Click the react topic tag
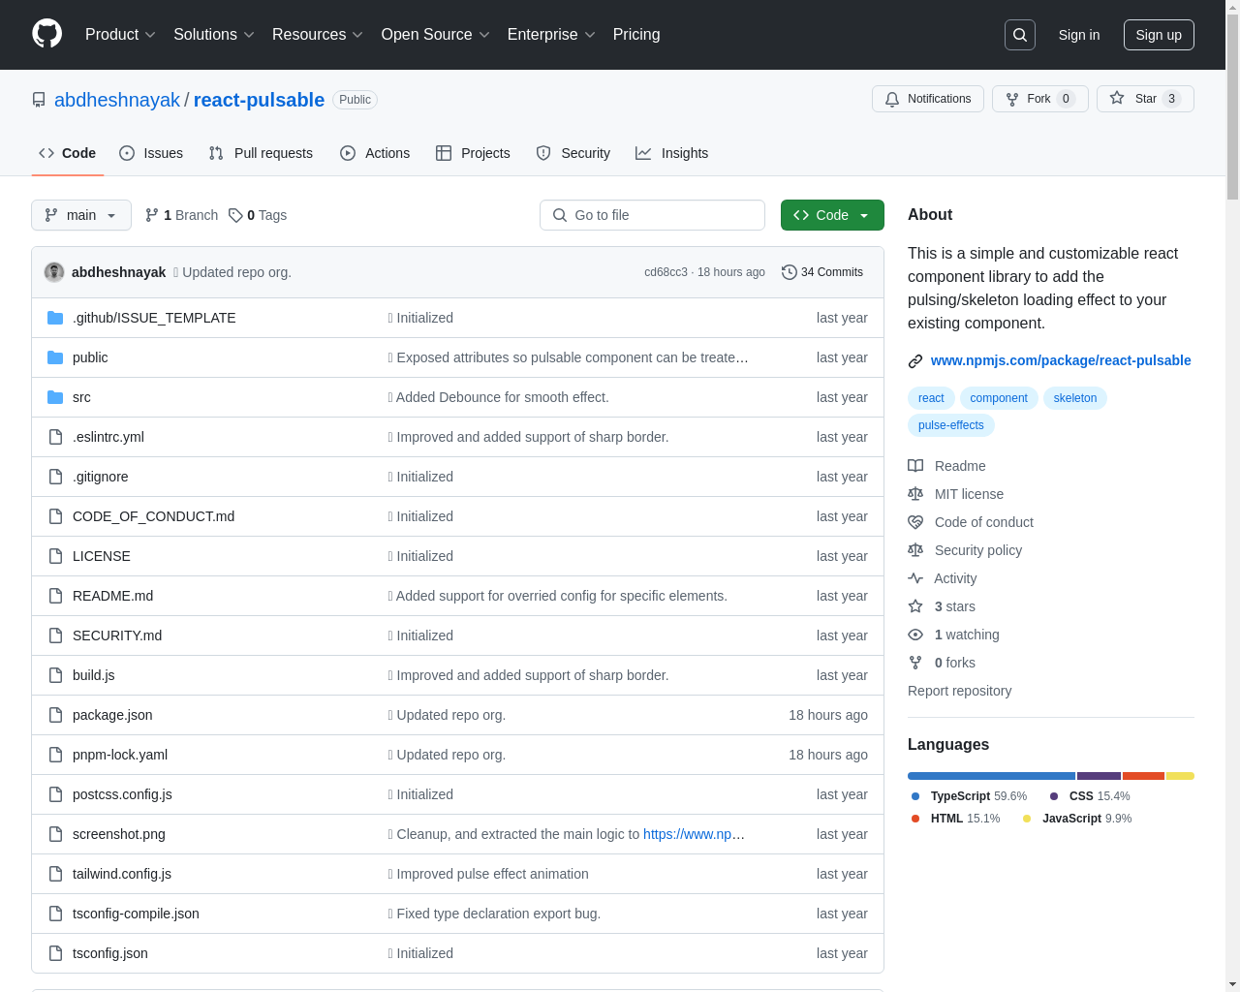1240x992 pixels. tap(931, 398)
